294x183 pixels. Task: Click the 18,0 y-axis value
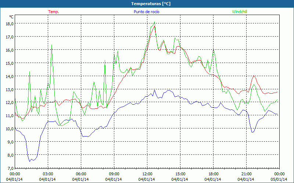[x=10, y=24]
